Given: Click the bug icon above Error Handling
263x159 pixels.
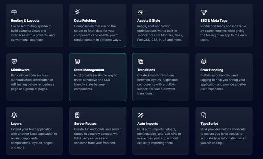Looking at the screenshot, I should [203, 61].
